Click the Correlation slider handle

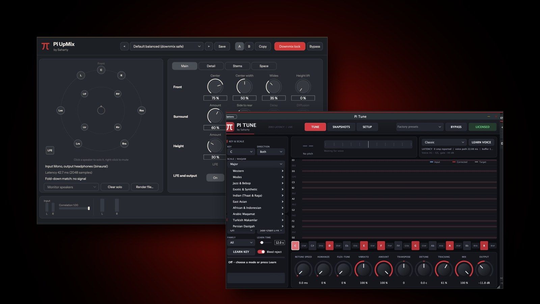tap(89, 208)
